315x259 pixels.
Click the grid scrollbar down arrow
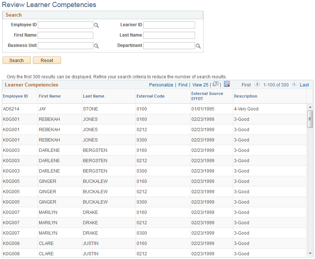click(x=310, y=253)
